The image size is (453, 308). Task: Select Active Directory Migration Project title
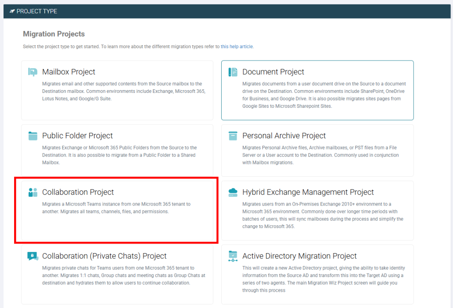pyautogui.click(x=299, y=256)
